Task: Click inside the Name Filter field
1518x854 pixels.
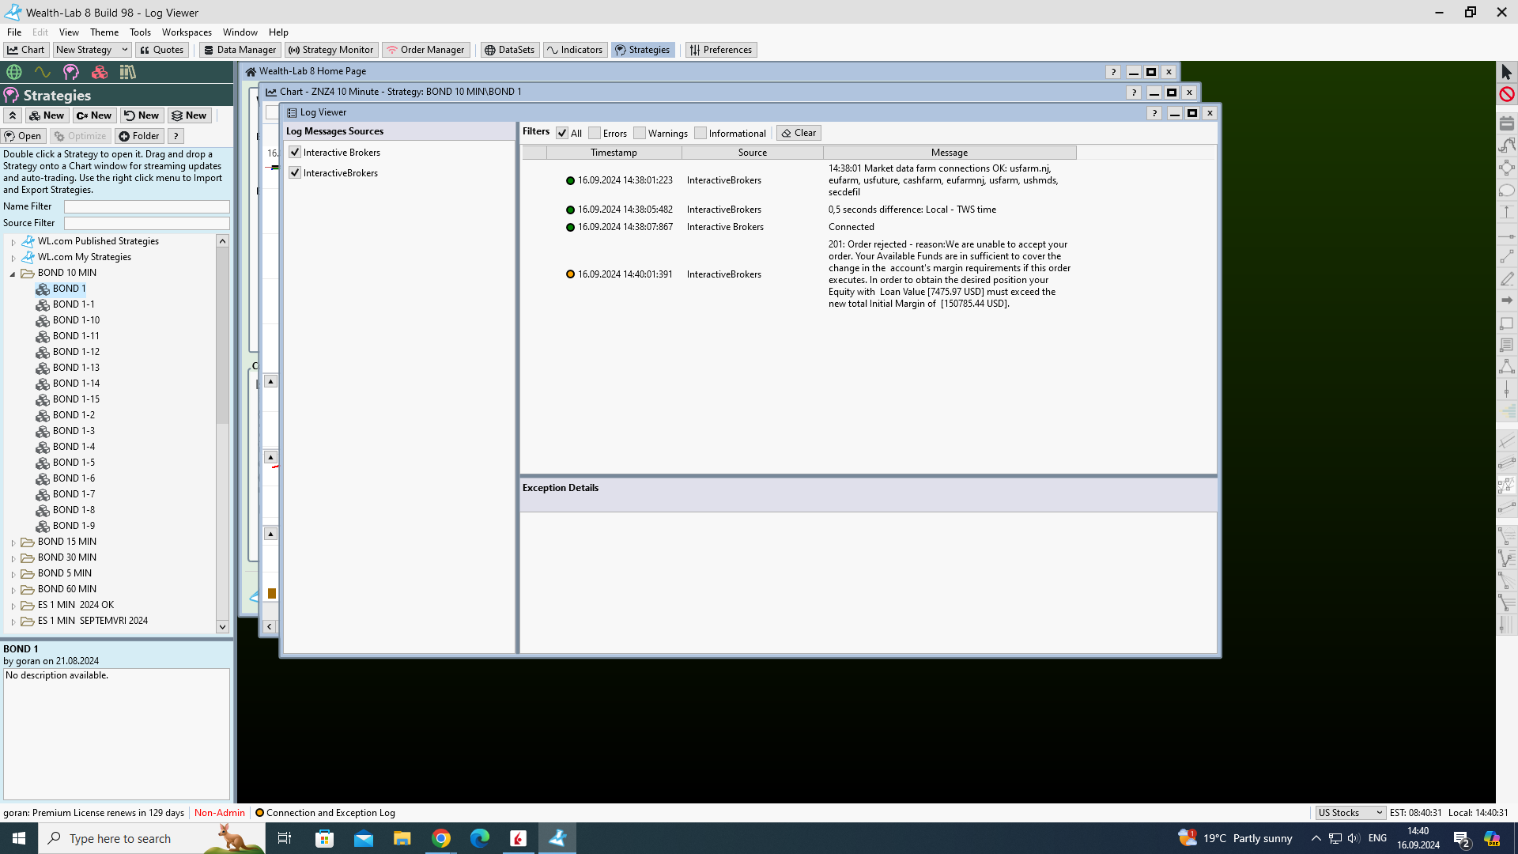Action: pyautogui.click(x=146, y=206)
